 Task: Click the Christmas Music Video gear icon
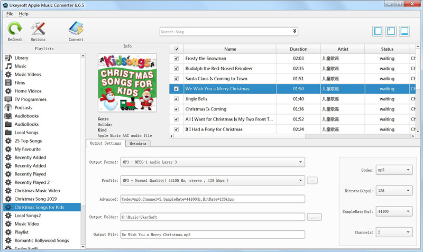8,191
